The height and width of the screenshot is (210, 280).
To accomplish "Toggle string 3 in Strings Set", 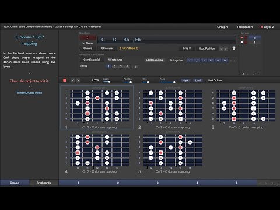I will (204, 61).
